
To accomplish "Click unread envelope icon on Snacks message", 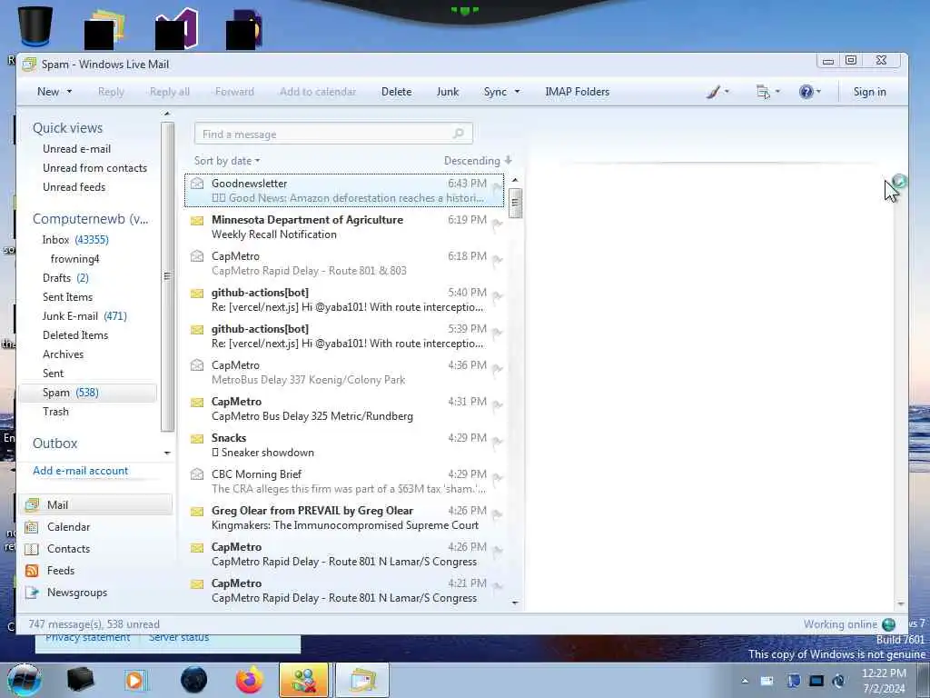I will coord(197,439).
